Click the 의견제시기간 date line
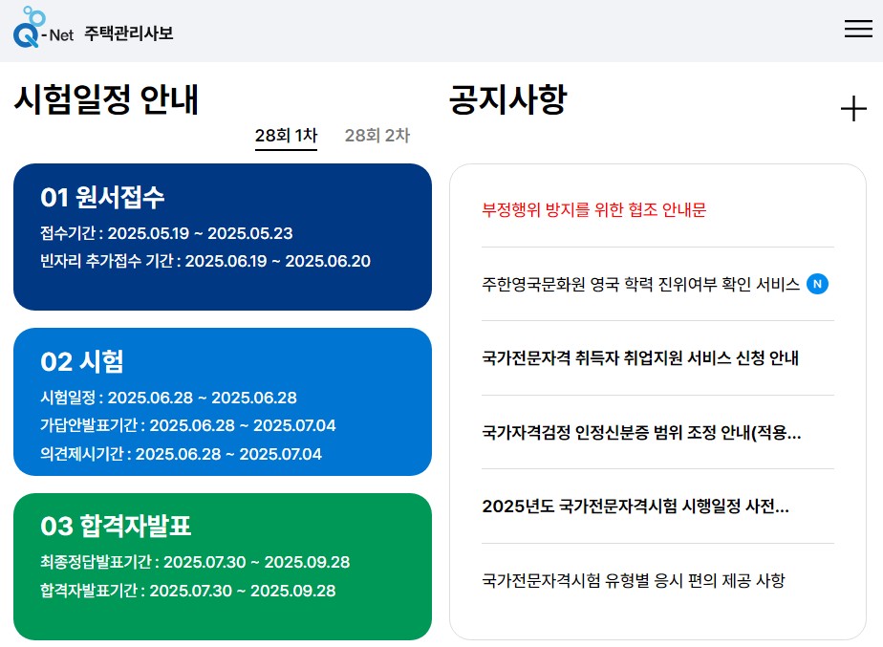 coord(181,454)
